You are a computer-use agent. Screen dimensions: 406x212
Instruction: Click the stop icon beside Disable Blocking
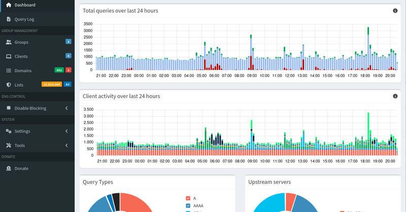[9, 108]
